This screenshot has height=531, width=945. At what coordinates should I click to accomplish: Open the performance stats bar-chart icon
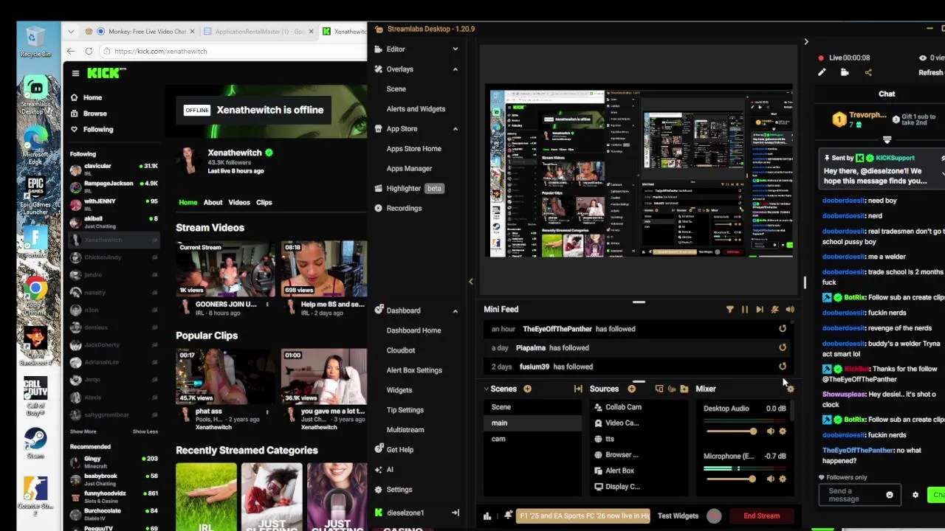[487, 516]
